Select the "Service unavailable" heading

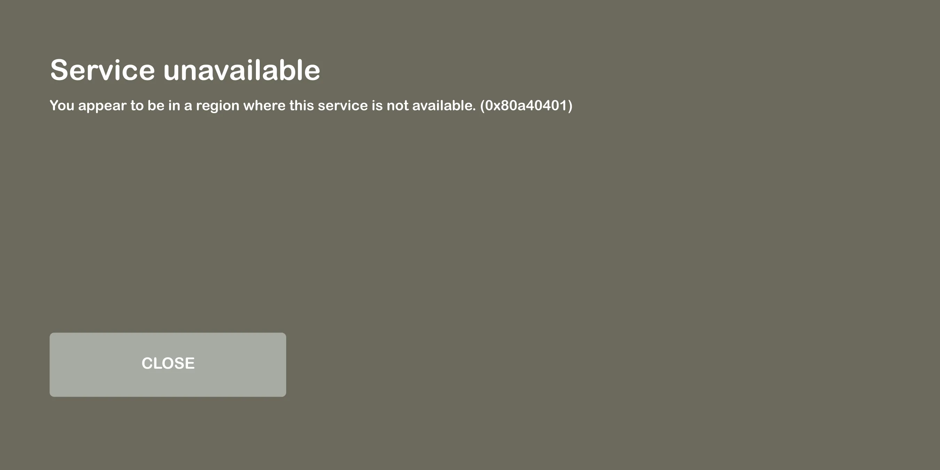click(x=185, y=70)
